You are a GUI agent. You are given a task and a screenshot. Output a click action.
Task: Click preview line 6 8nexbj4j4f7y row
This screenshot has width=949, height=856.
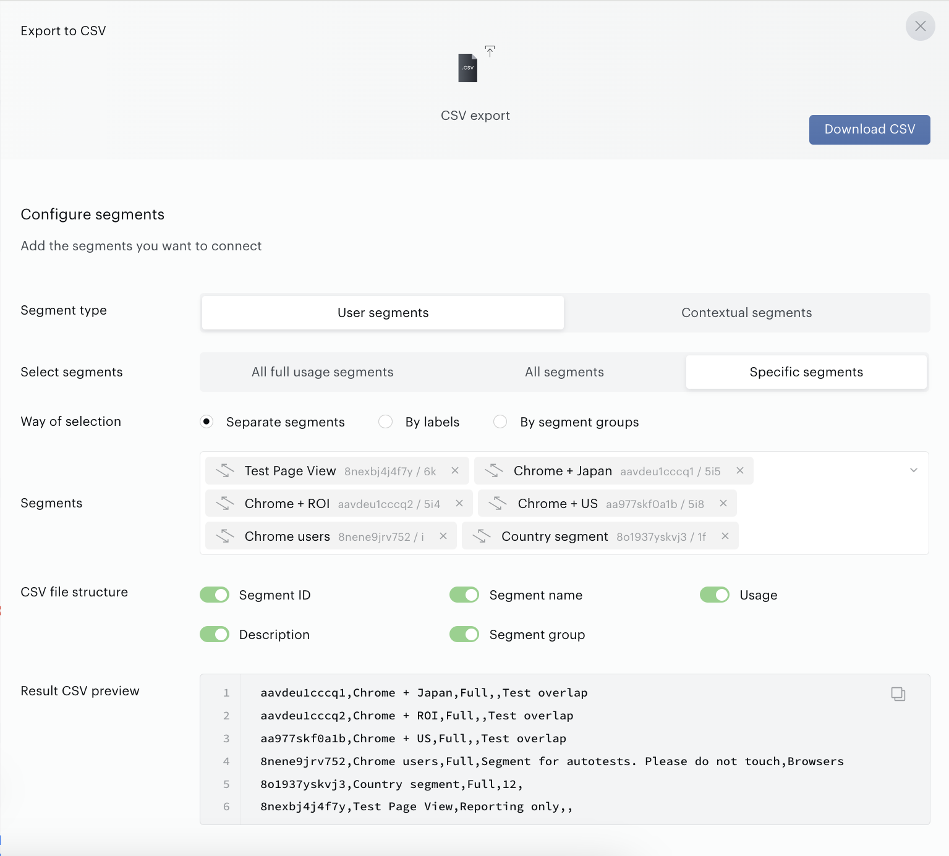coord(417,807)
